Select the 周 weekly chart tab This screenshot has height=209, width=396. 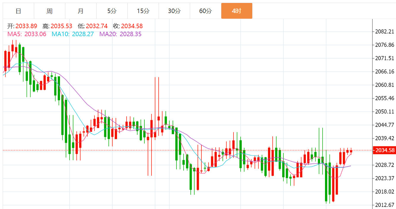click(x=50, y=11)
